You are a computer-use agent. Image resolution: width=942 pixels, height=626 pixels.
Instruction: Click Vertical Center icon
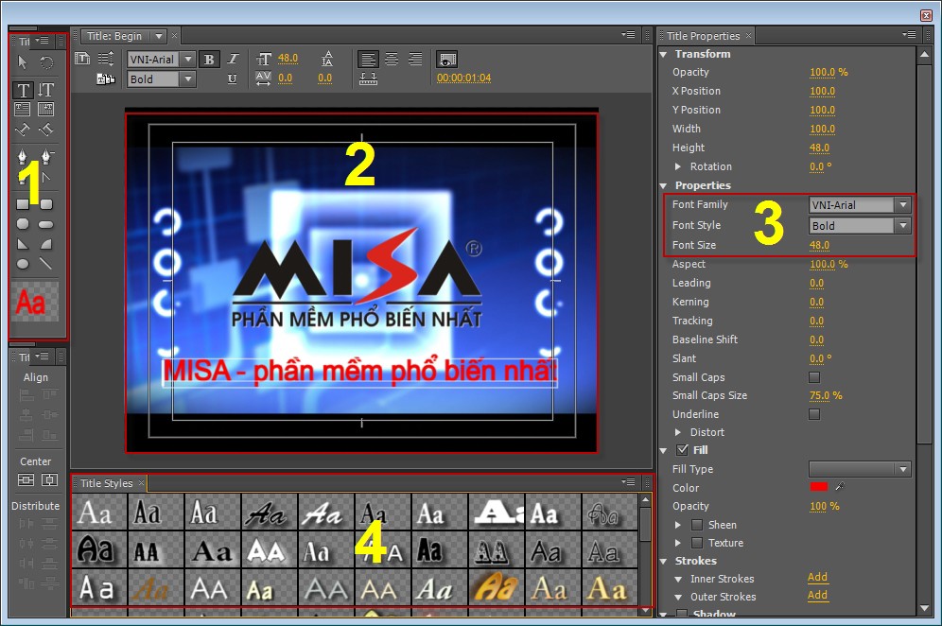[49, 480]
